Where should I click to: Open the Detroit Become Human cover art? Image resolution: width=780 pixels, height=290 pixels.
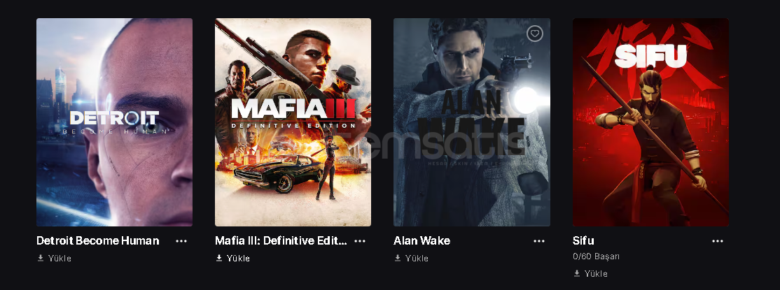tap(114, 122)
